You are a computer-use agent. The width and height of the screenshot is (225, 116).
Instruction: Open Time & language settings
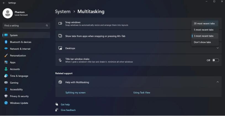[27, 76]
